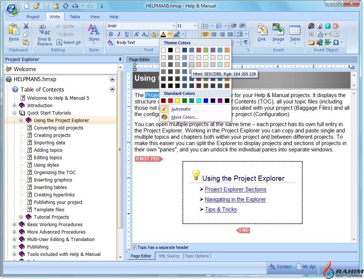
Task: Open the line spacing dropdown
Action: 246,34
